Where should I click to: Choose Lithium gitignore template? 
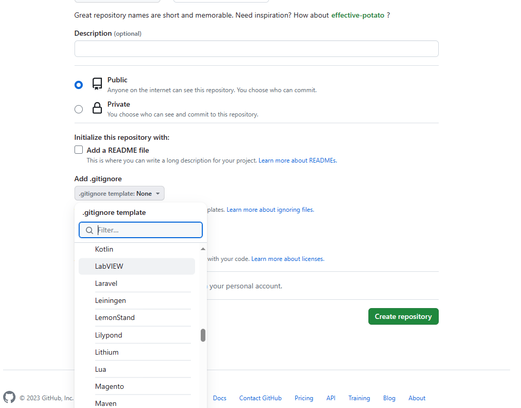137,352
